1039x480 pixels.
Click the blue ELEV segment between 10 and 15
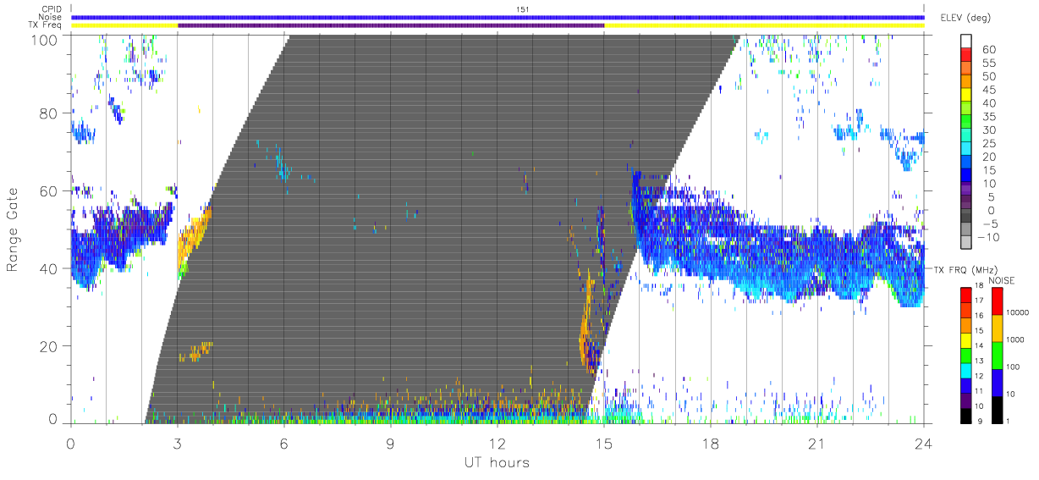pos(965,176)
